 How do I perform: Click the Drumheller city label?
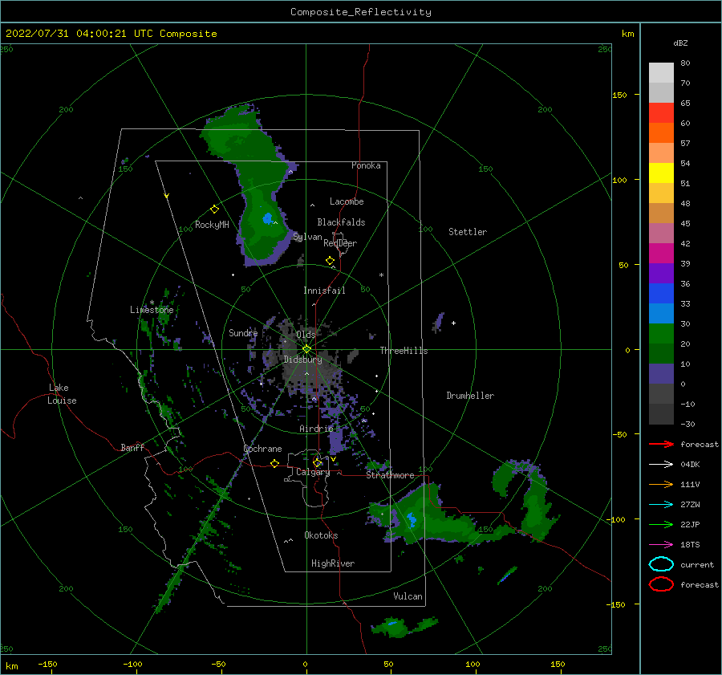tap(470, 396)
